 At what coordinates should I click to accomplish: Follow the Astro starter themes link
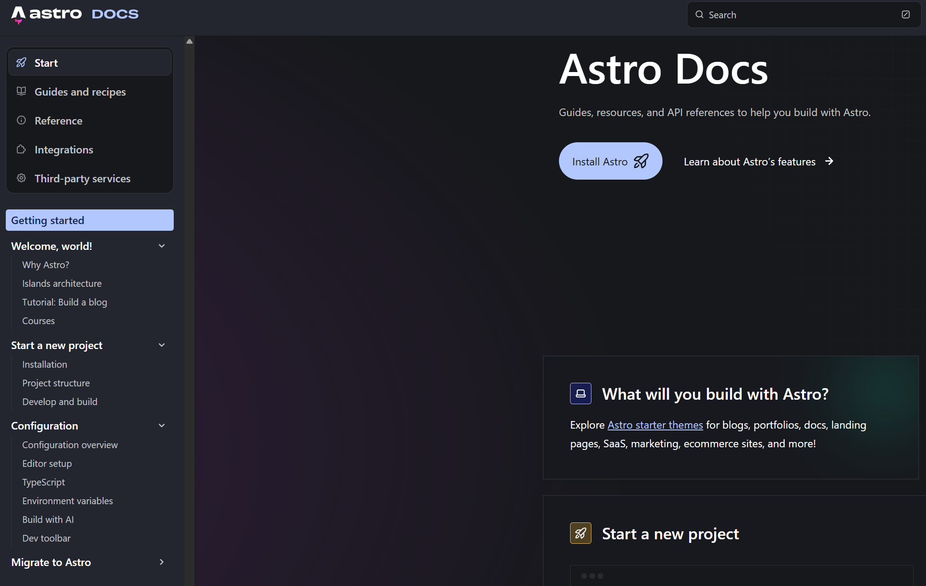(x=655, y=425)
